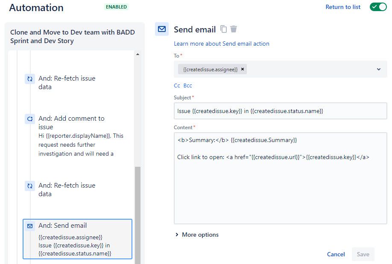Disable the automation rule toggle
392x264 pixels.
coord(378,7)
